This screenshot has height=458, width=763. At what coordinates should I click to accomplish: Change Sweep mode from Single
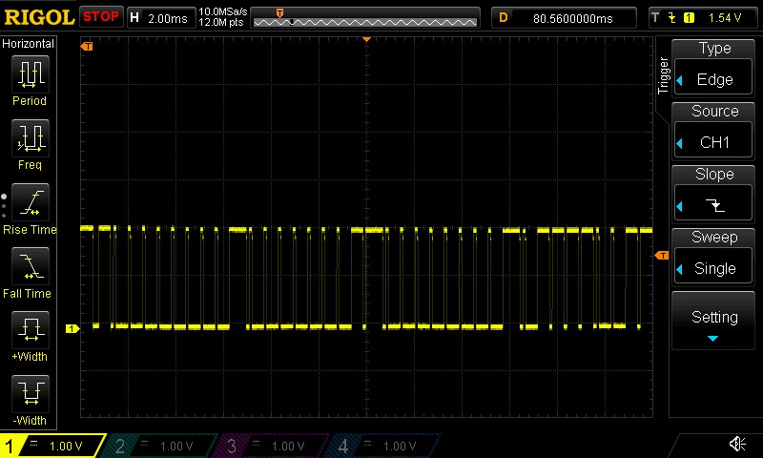[x=714, y=257]
